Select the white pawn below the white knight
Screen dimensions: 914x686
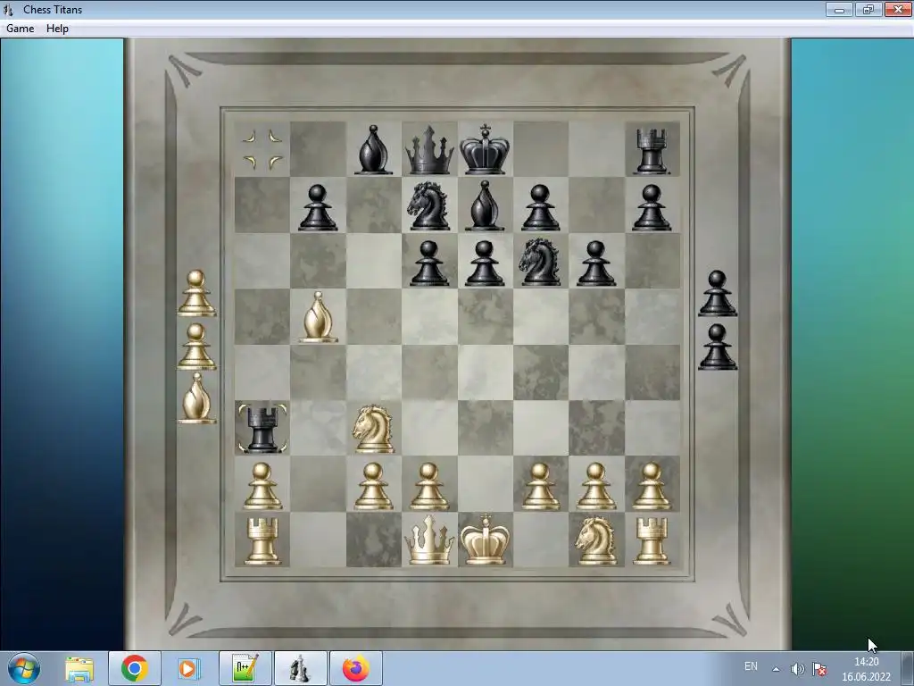click(x=374, y=486)
